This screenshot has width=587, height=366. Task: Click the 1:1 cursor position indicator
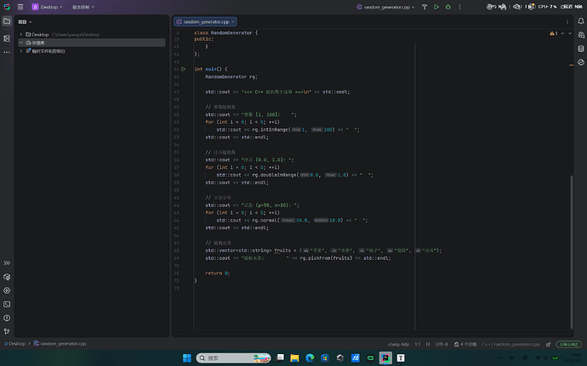coord(418,344)
